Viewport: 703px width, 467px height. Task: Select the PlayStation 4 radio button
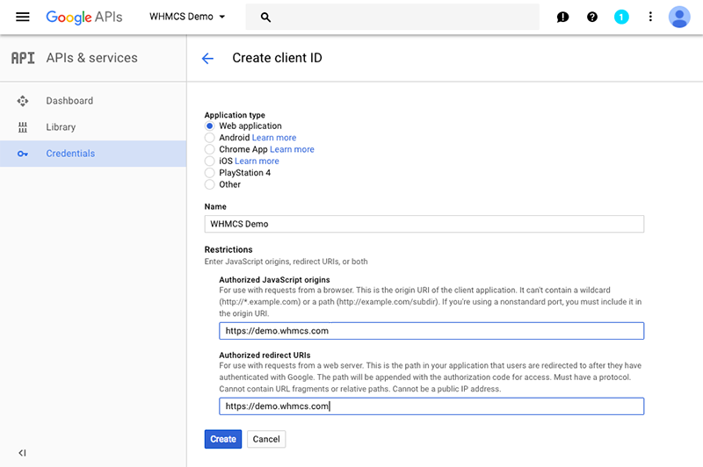[209, 172]
